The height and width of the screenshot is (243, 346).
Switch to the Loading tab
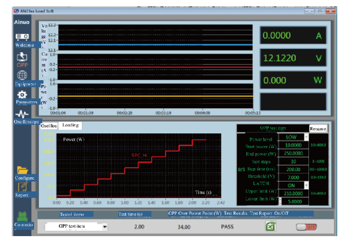(x=70, y=125)
